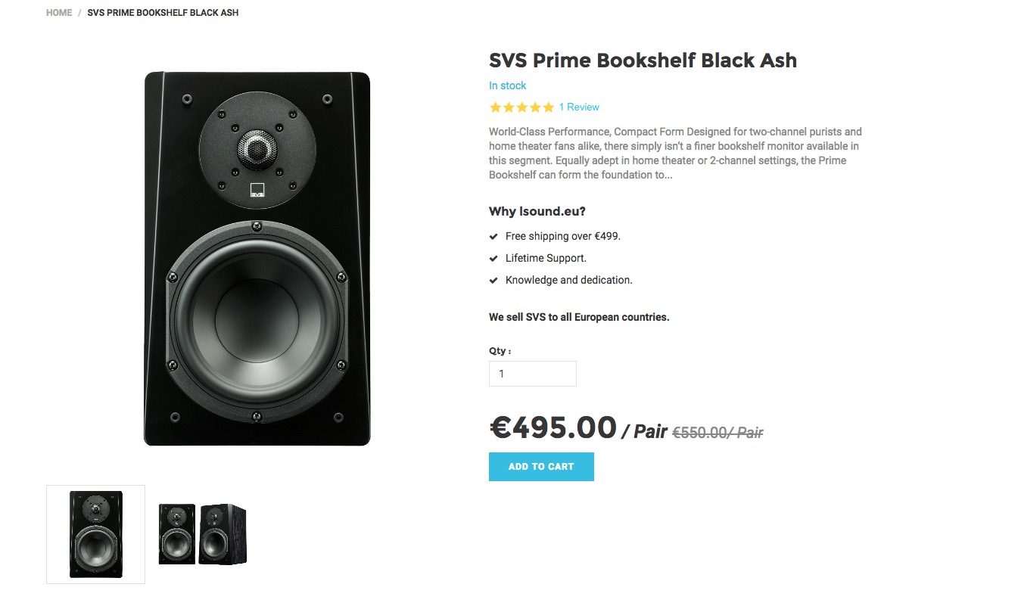Click the crossed-out €550.00 price
The width and height of the screenshot is (1018, 609).
718,433
